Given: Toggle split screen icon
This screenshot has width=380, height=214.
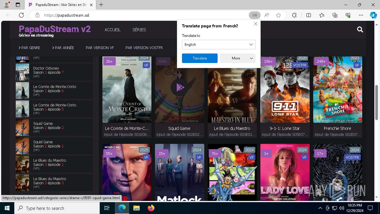Looking at the screenshot, I should [x=308, y=15].
